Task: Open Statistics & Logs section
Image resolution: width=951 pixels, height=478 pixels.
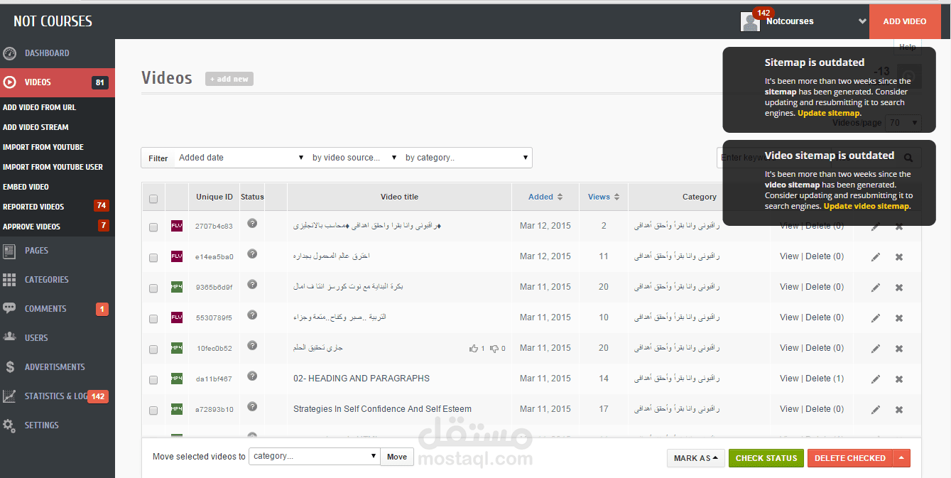Action: pyautogui.click(x=57, y=396)
